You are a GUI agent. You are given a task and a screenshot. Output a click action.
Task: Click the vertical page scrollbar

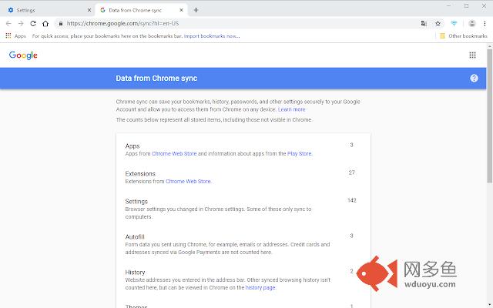coord(490,176)
